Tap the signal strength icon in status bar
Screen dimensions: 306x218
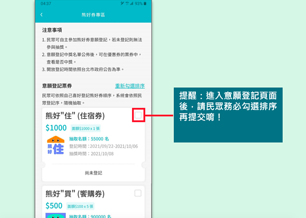(132, 4)
